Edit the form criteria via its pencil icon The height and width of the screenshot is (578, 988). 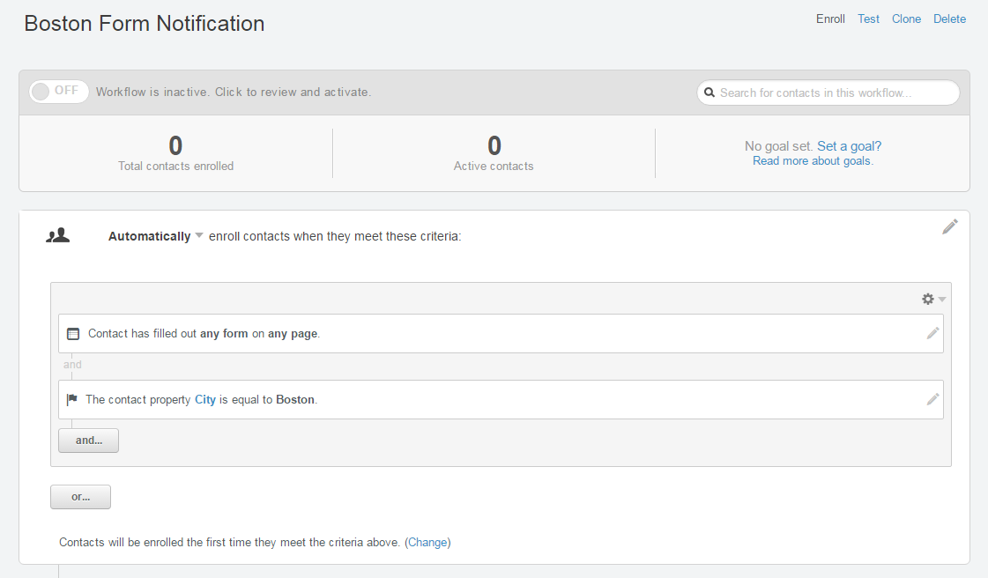click(932, 333)
